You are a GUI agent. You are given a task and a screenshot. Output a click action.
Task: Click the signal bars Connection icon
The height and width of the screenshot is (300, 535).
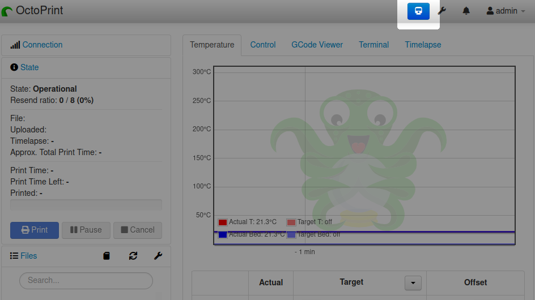15,45
